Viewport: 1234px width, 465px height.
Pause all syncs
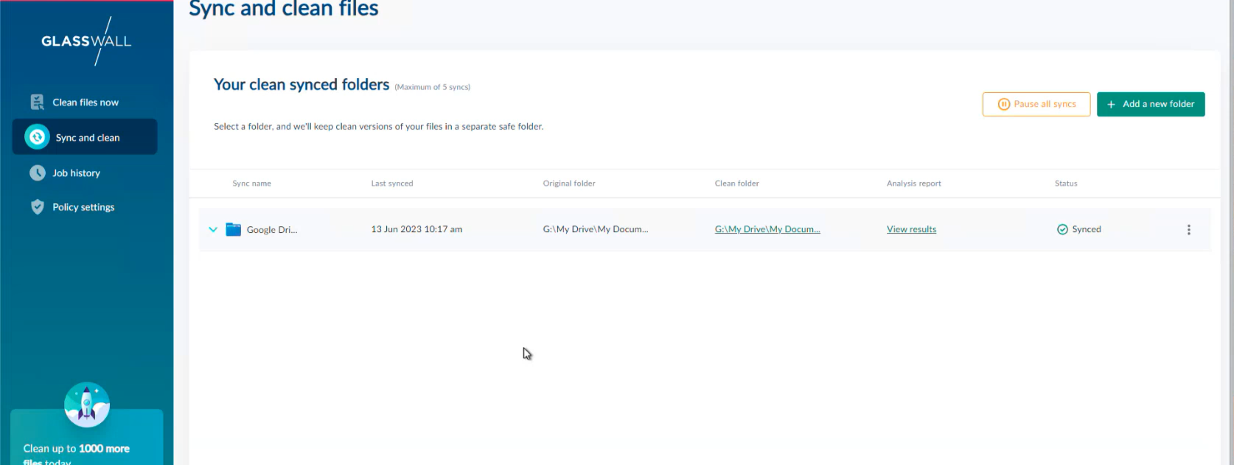point(1036,104)
